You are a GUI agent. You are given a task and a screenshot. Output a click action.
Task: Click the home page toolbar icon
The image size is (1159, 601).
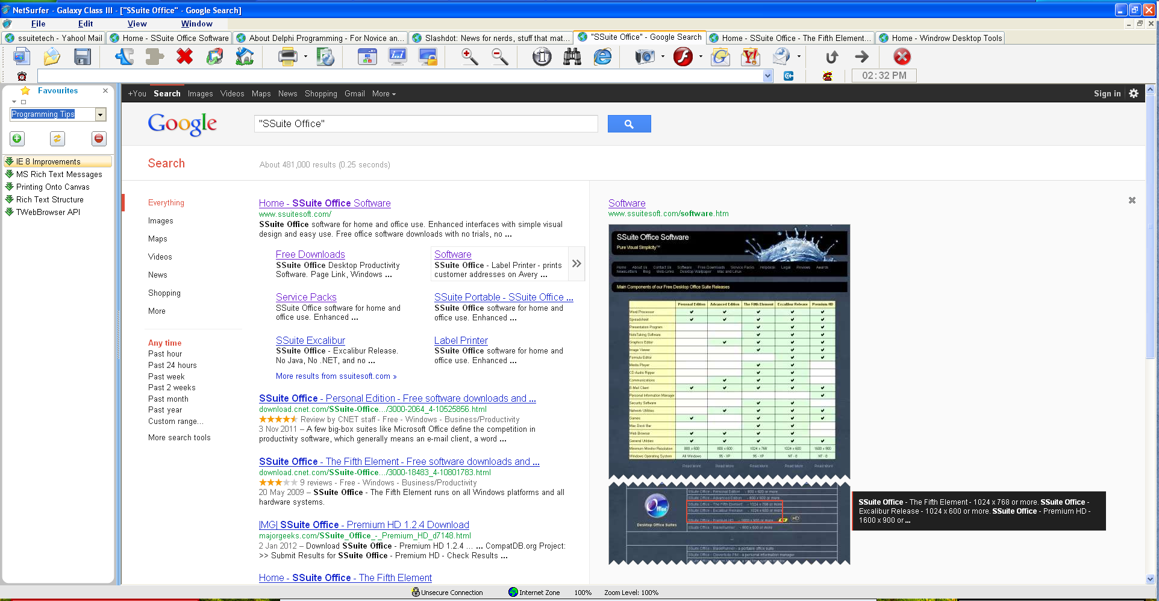pyautogui.click(x=244, y=57)
